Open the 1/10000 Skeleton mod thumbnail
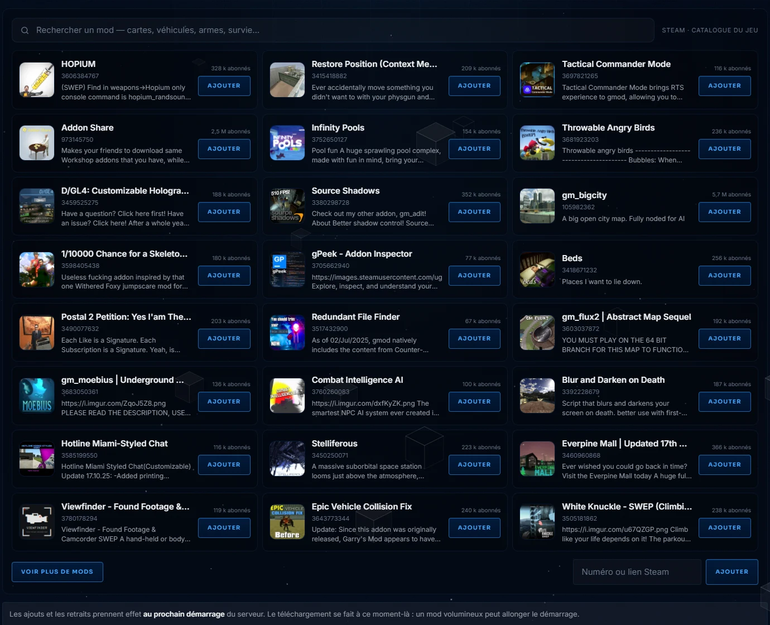Image resolution: width=770 pixels, height=625 pixels. pyautogui.click(x=37, y=270)
